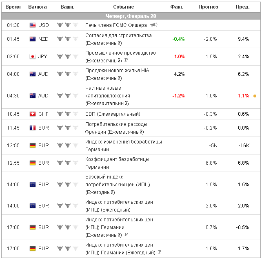Click the New Zealand flag icon

33,39
